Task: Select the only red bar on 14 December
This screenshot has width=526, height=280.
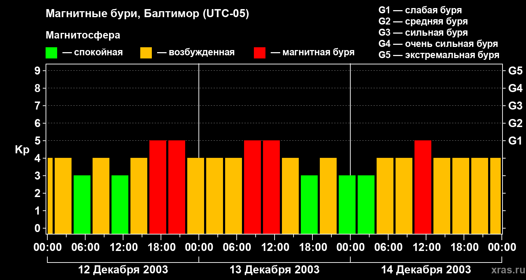Action: (x=423, y=187)
